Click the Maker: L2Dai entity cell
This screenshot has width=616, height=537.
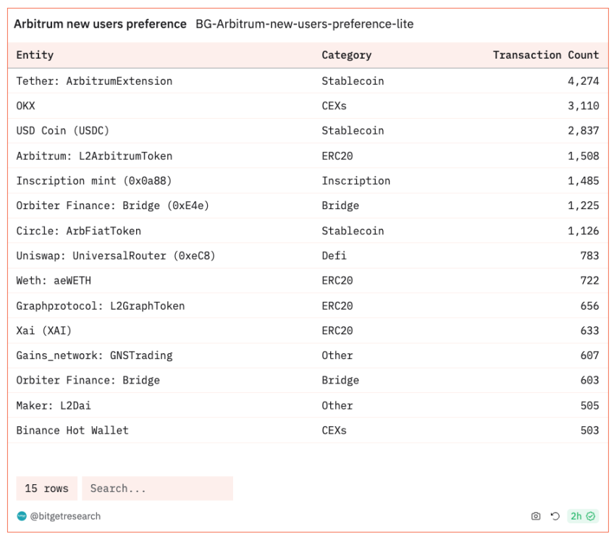[54, 405]
